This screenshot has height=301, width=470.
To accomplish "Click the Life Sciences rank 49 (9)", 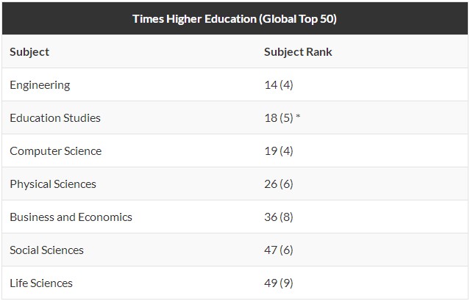I will [x=279, y=283].
